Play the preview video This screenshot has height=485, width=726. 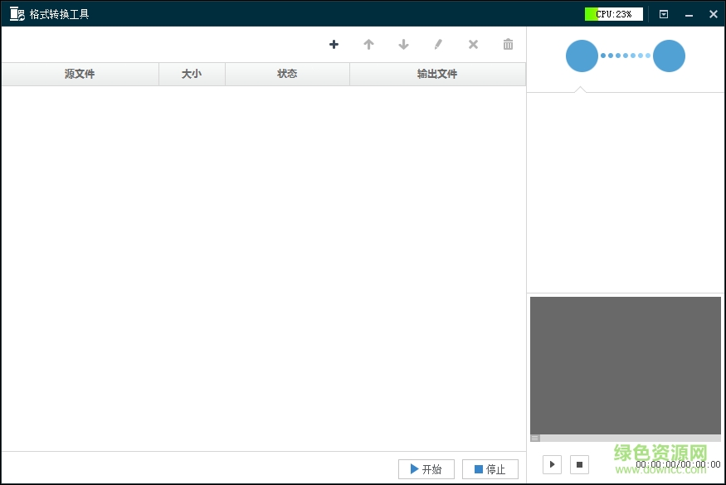coord(551,464)
